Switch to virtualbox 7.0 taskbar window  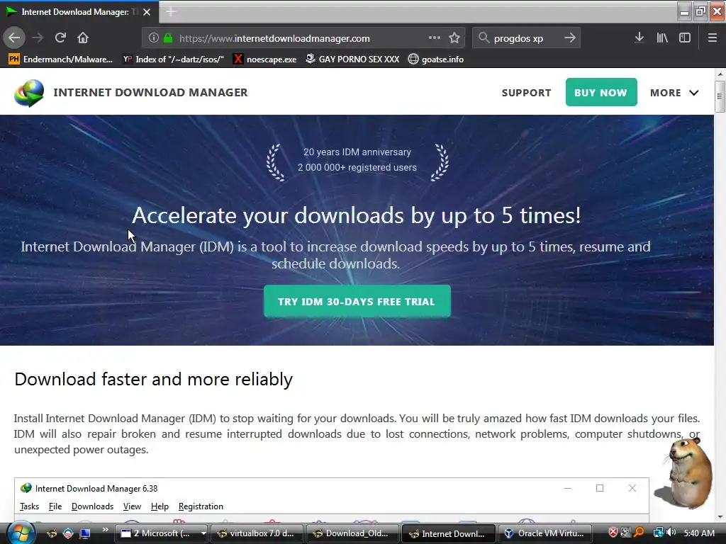pyautogui.click(x=256, y=533)
